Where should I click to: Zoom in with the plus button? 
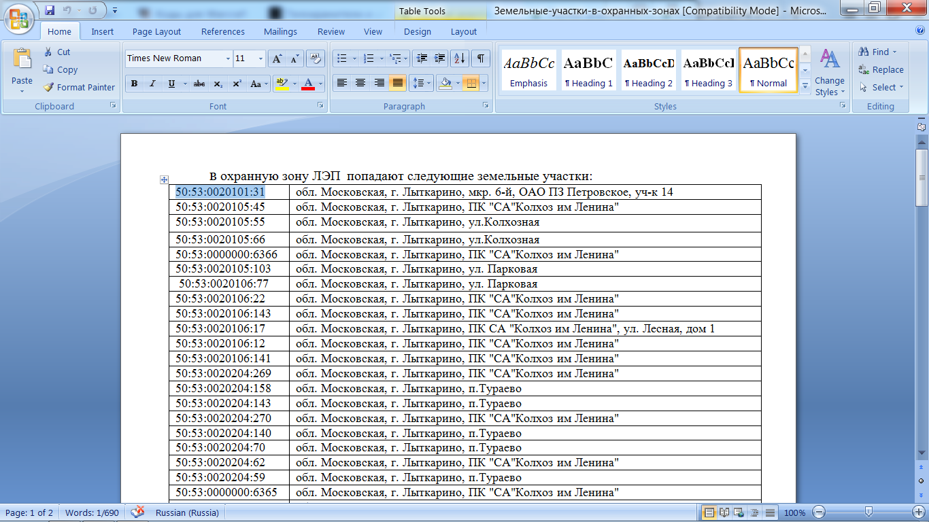pos(919,512)
